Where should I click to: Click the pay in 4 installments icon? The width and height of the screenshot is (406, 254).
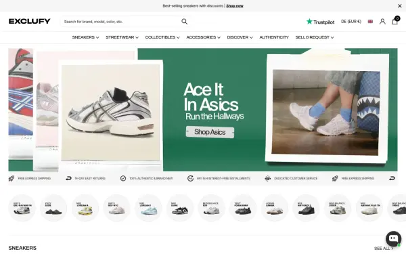(x=190, y=178)
